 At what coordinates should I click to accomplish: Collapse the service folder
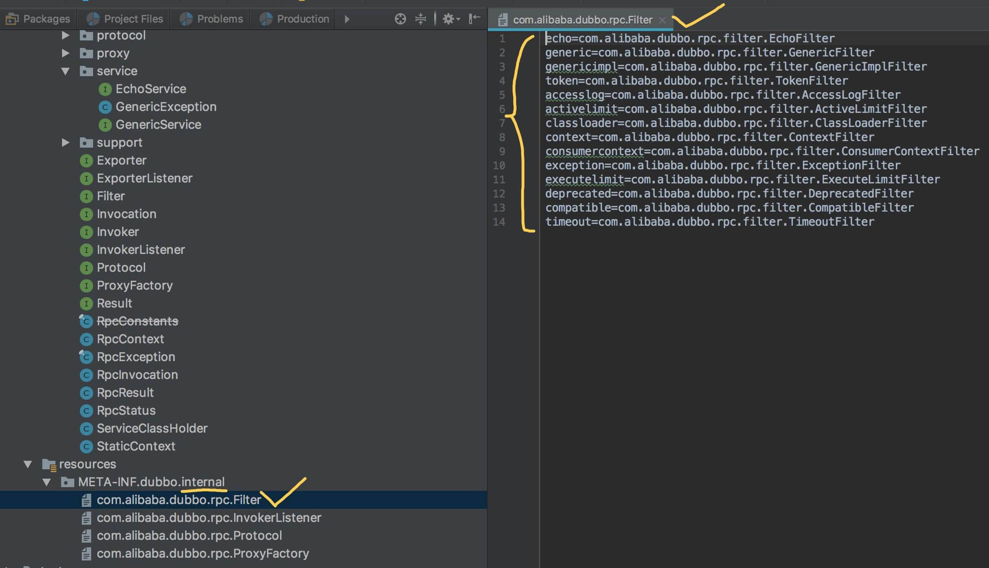click(x=65, y=71)
